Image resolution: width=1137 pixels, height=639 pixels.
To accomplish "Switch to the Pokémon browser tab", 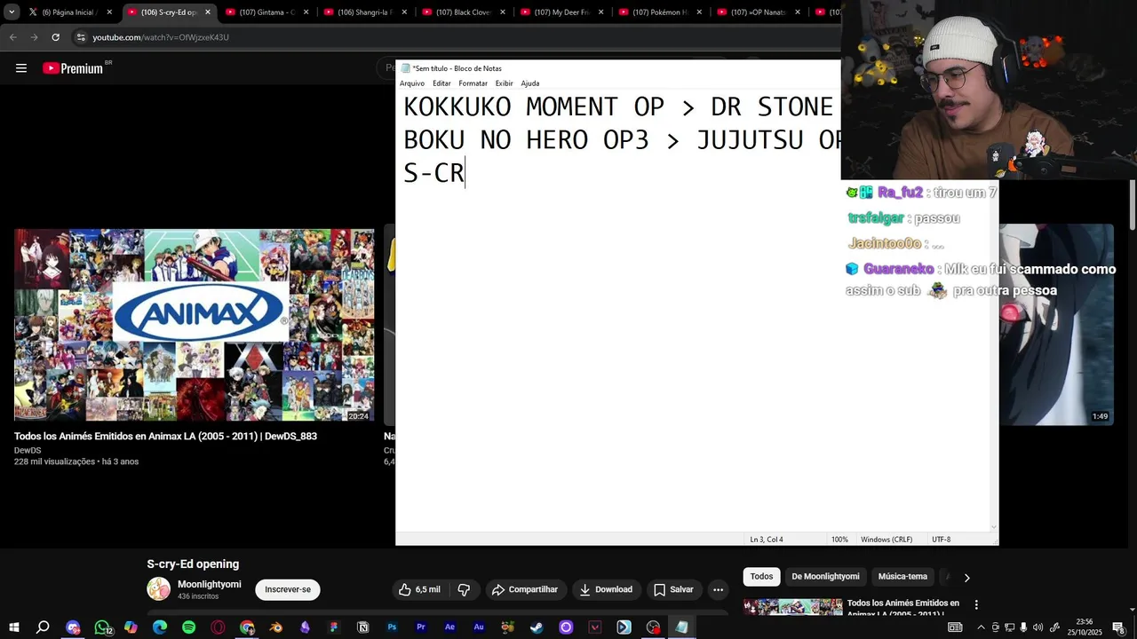I will coord(660,12).
